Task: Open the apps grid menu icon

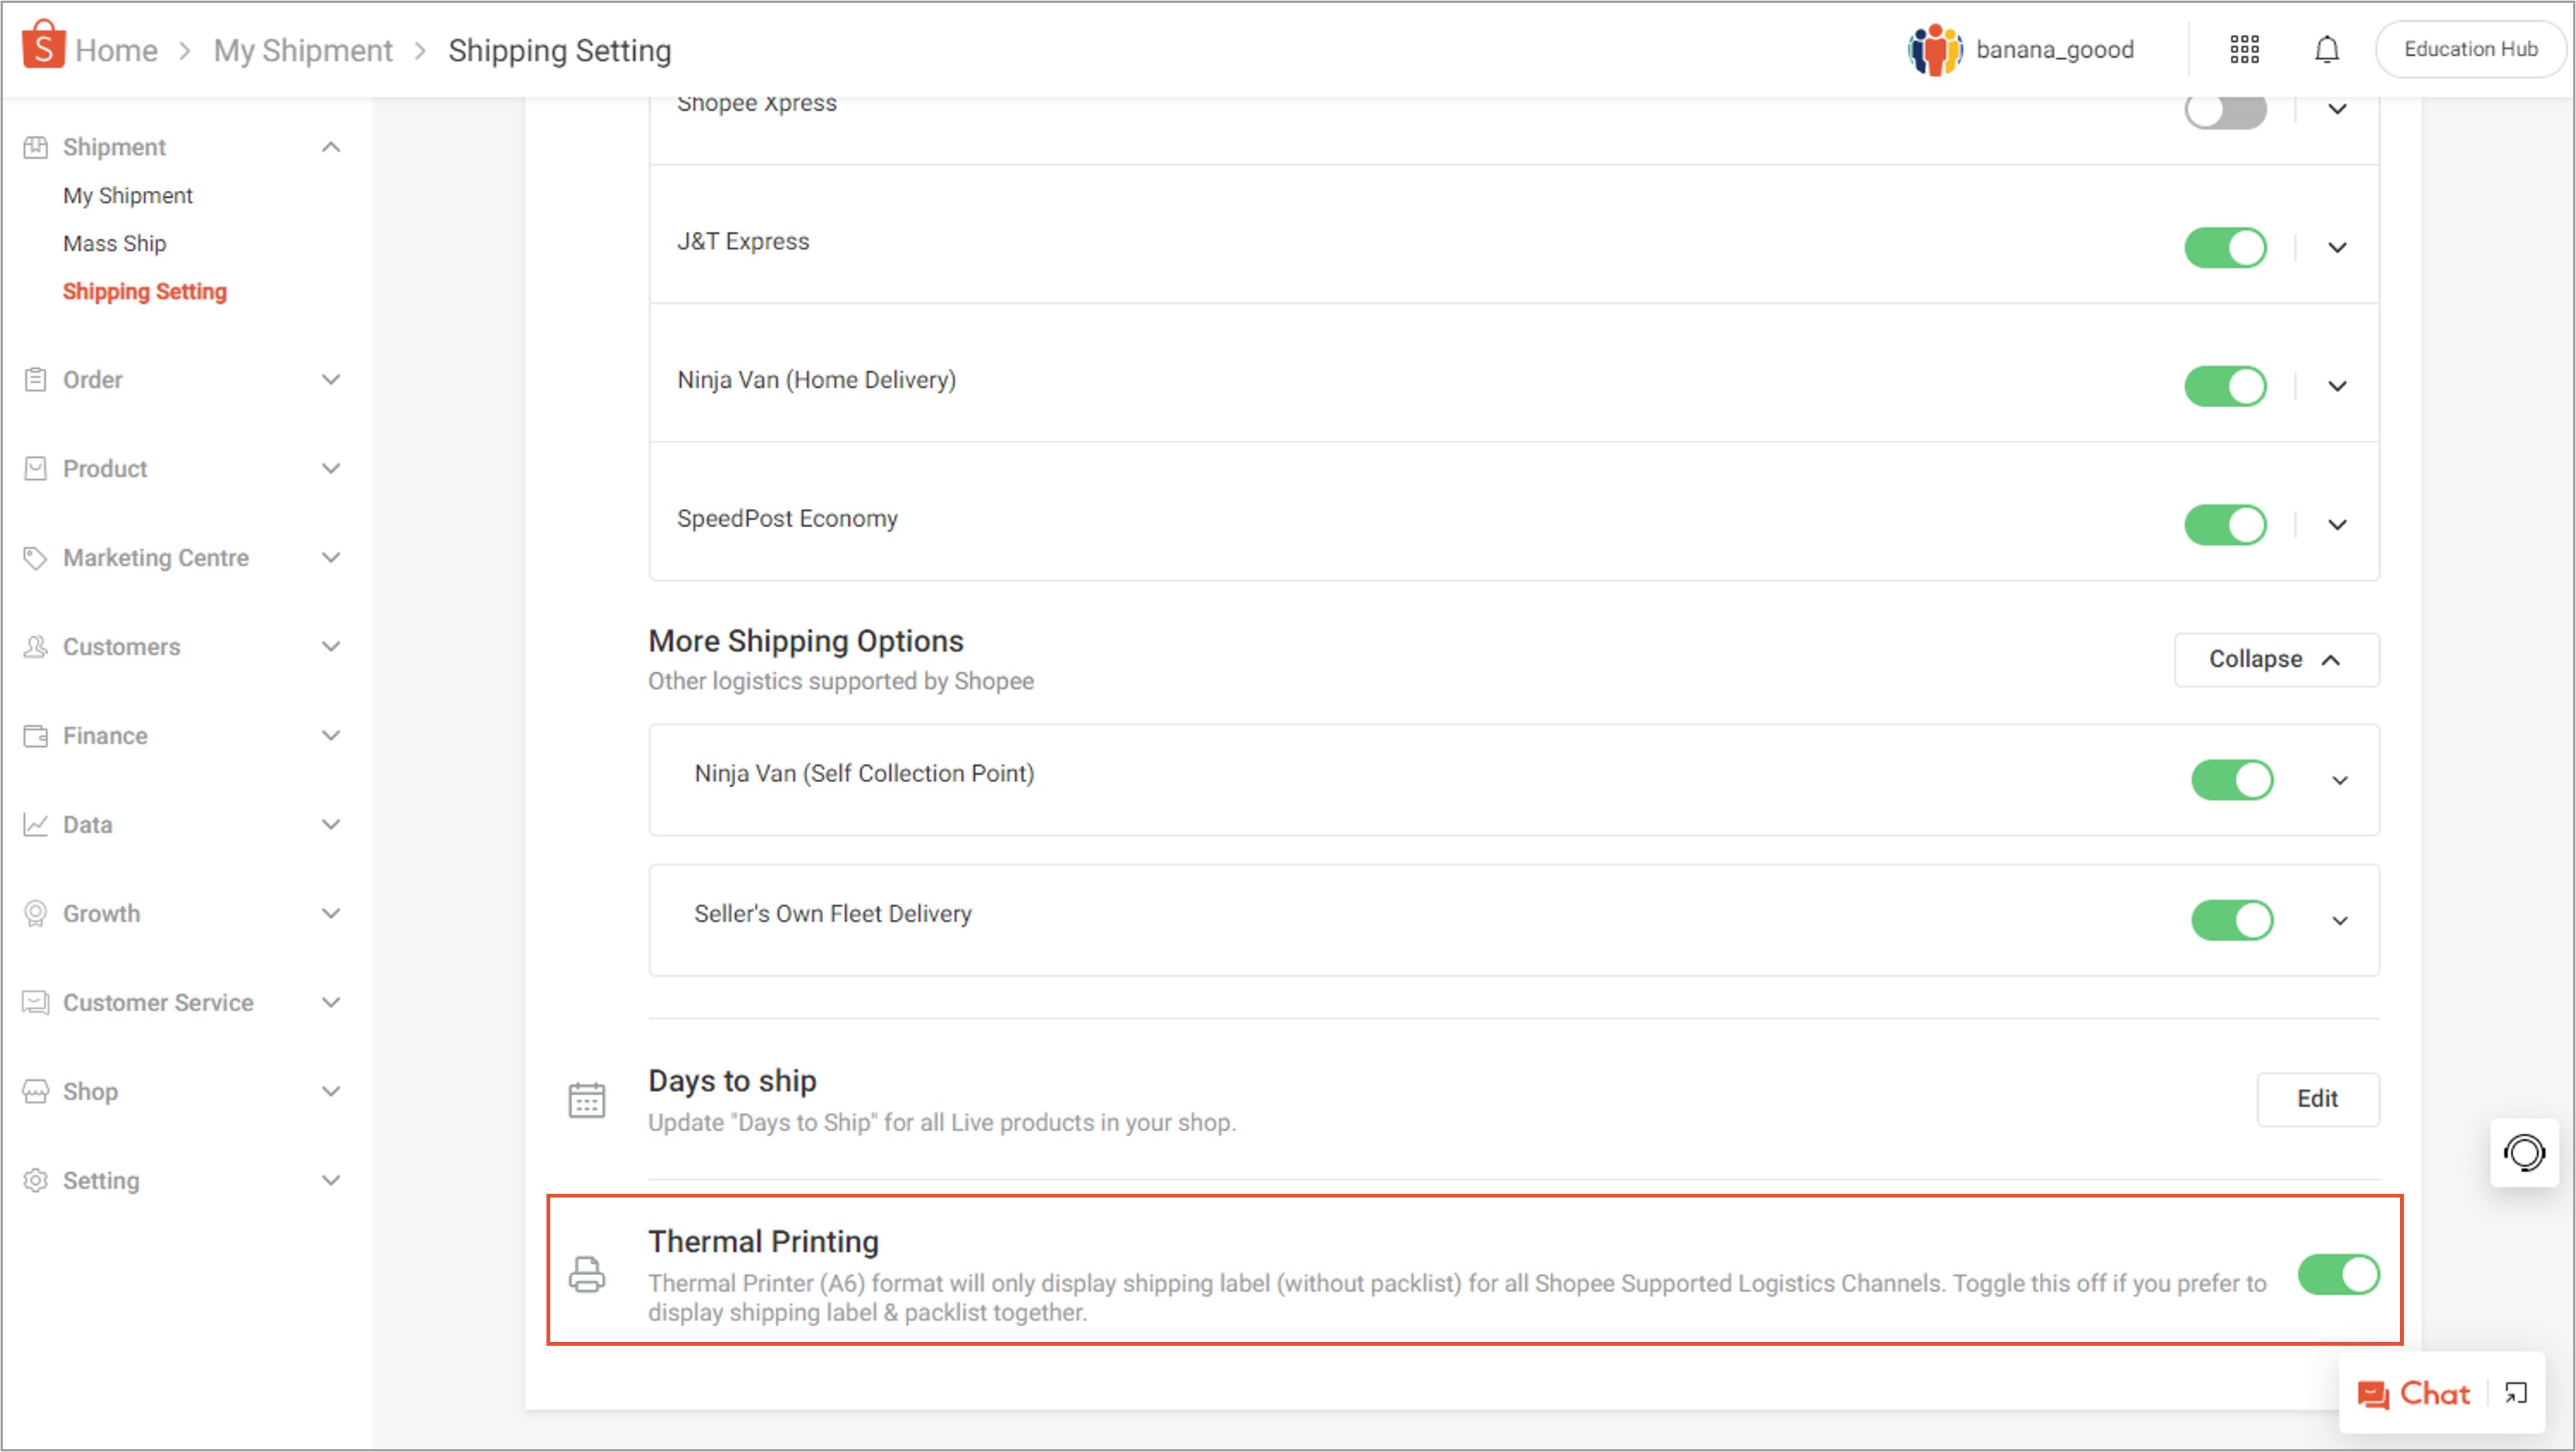Action: click(2244, 49)
